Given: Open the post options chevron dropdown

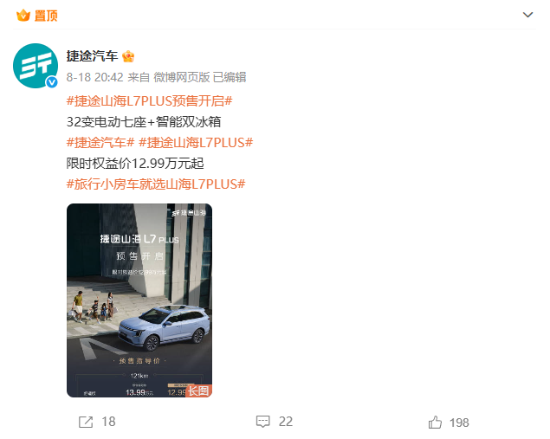Looking at the screenshot, I should (527, 15).
